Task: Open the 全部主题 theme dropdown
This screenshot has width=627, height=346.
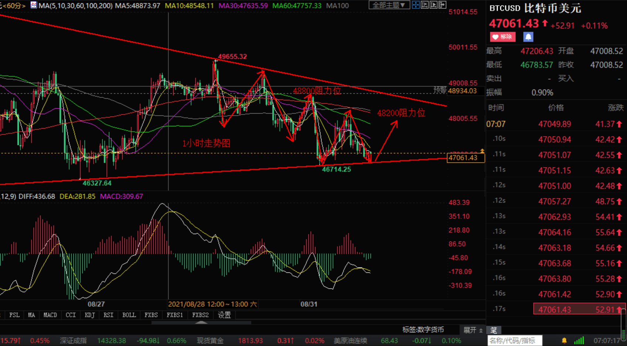Action: point(389,5)
